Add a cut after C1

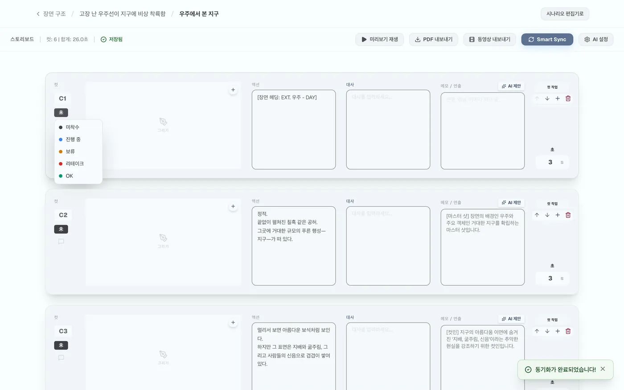tap(558, 99)
